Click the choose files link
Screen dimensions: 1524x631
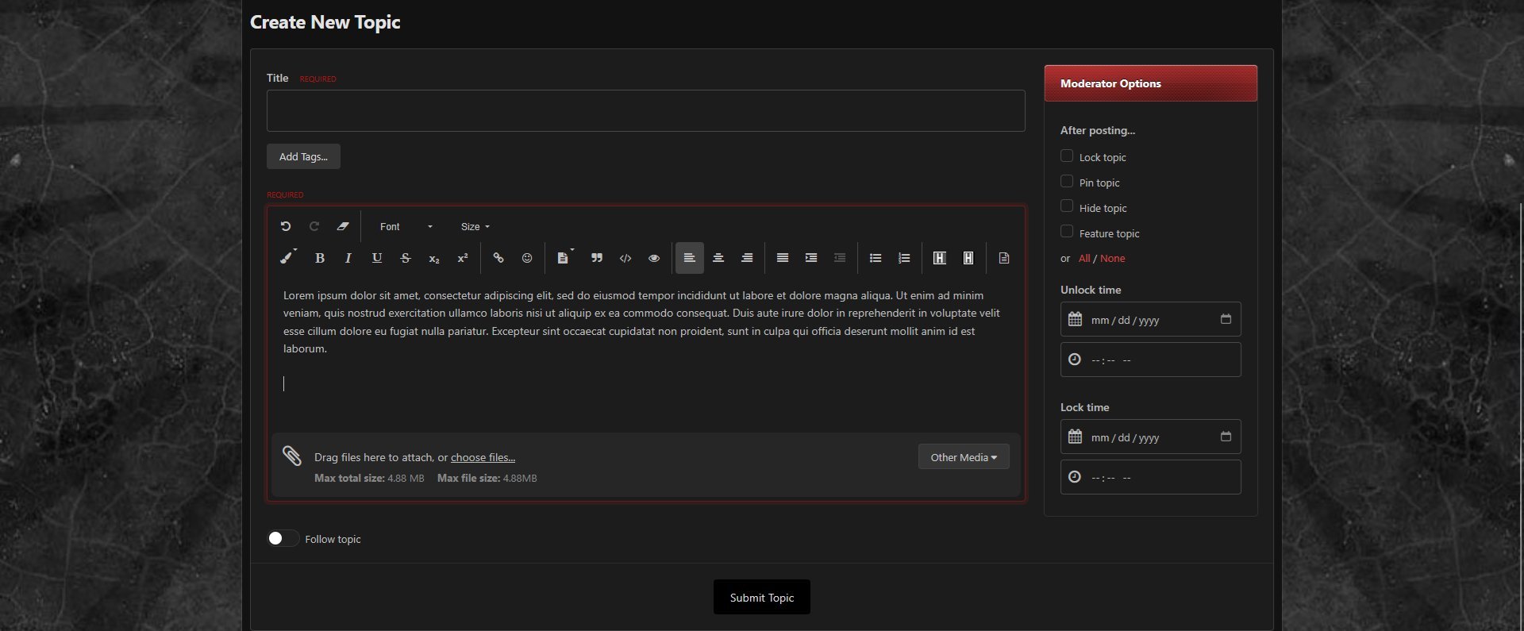(483, 457)
